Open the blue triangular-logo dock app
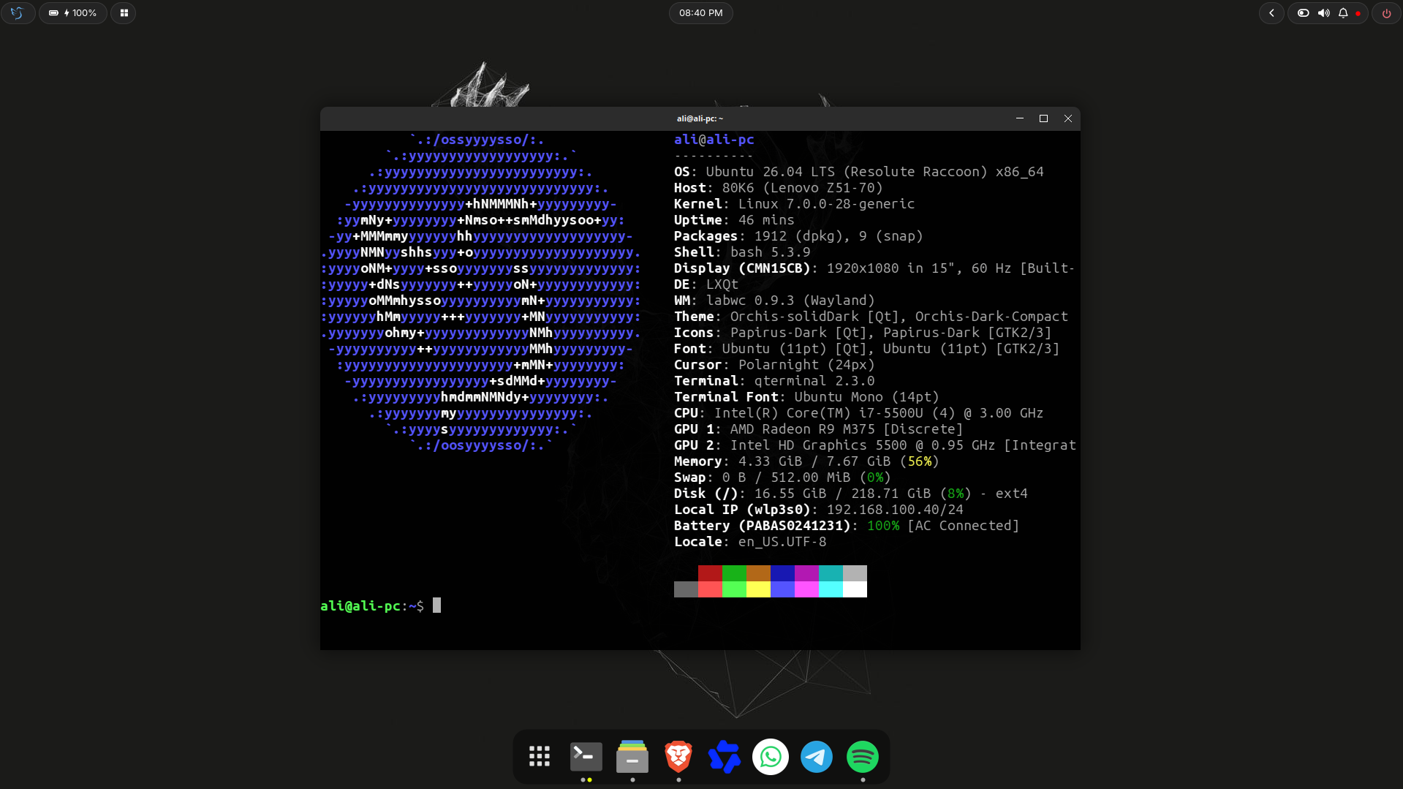This screenshot has height=789, width=1403. click(x=725, y=757)
